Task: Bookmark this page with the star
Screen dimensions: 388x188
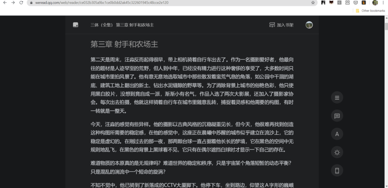Action: click(x=313, y=3)
